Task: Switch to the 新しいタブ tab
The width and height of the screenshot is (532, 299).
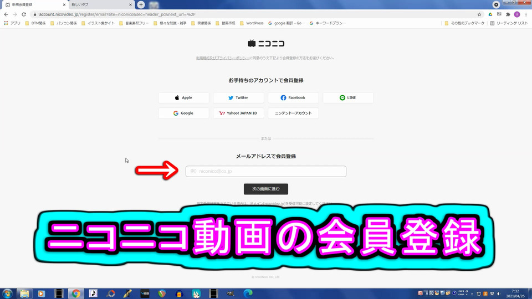Action: [100, 5]
